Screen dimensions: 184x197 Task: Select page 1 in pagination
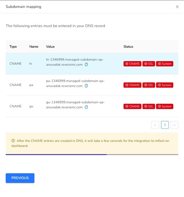[x=165, y=125]
